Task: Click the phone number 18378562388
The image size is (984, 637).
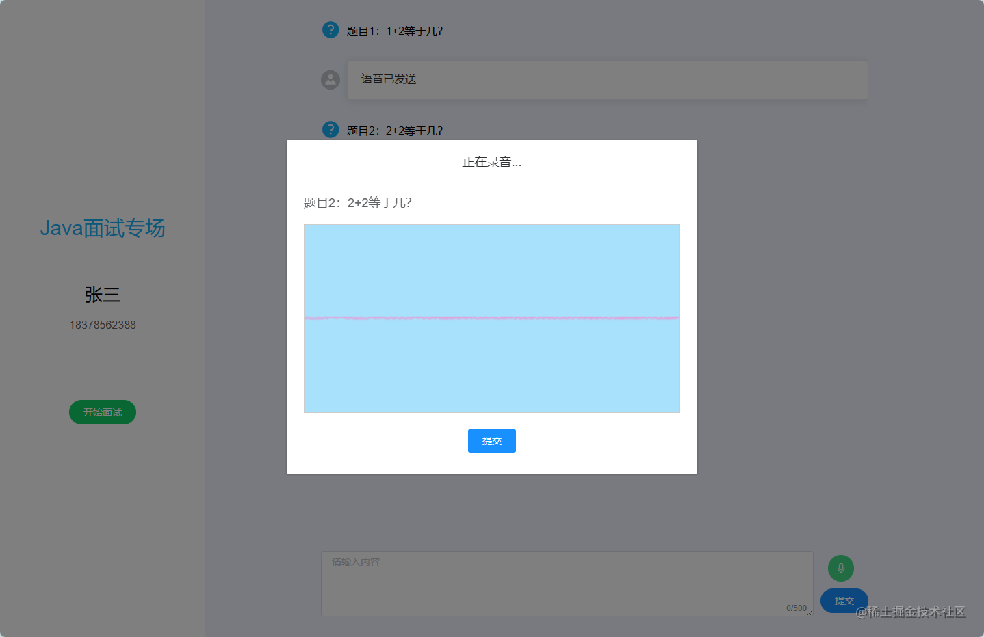Action: [x=103, y=325]
